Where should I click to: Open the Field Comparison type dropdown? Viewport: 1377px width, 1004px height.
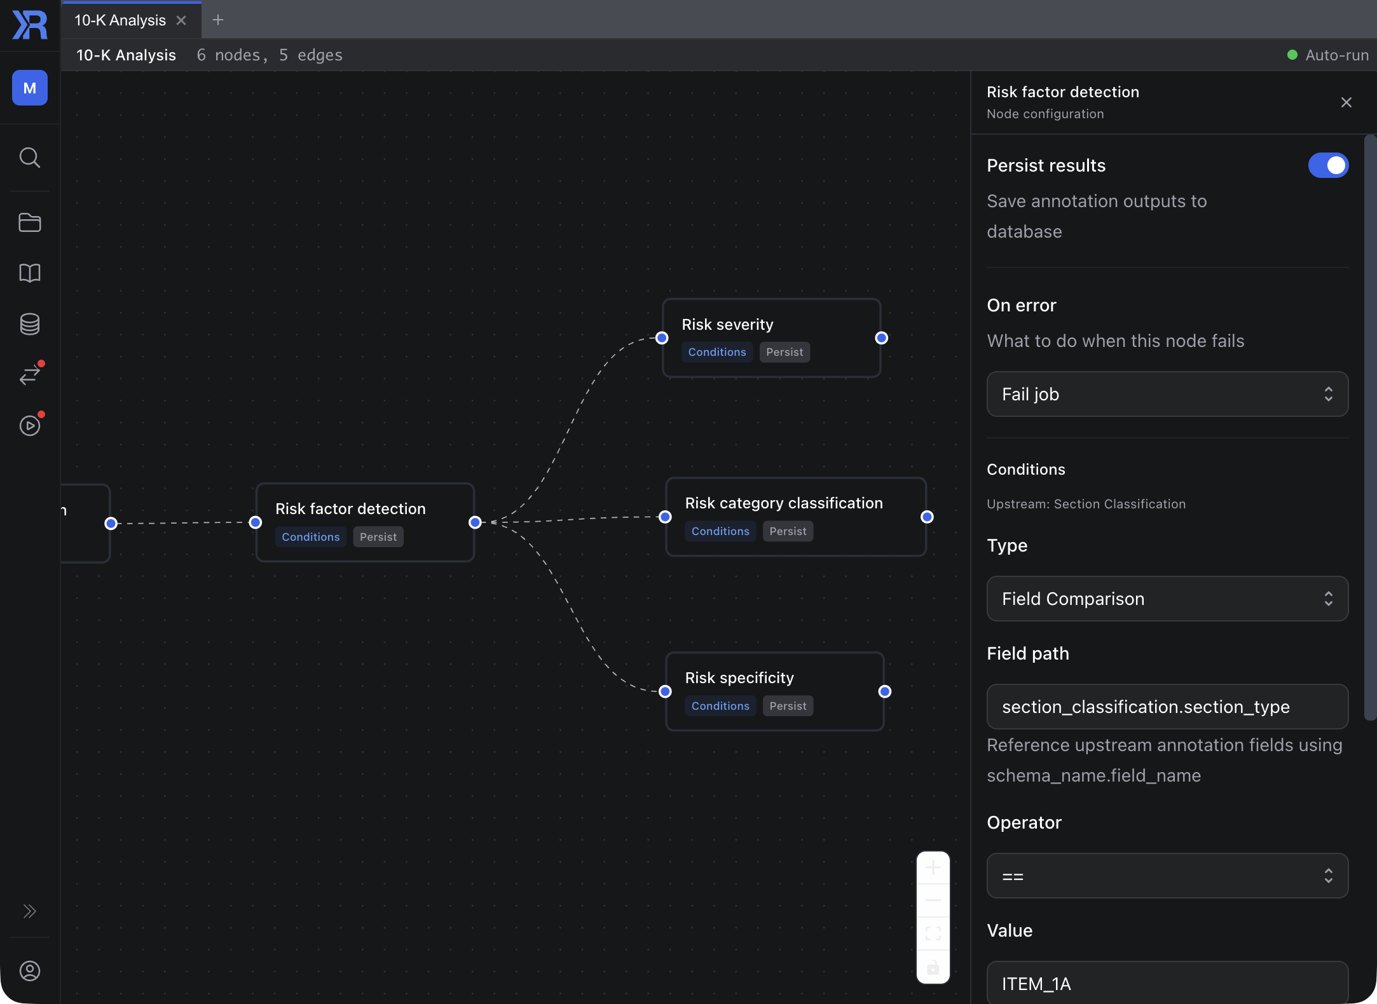pos(1167,599)
